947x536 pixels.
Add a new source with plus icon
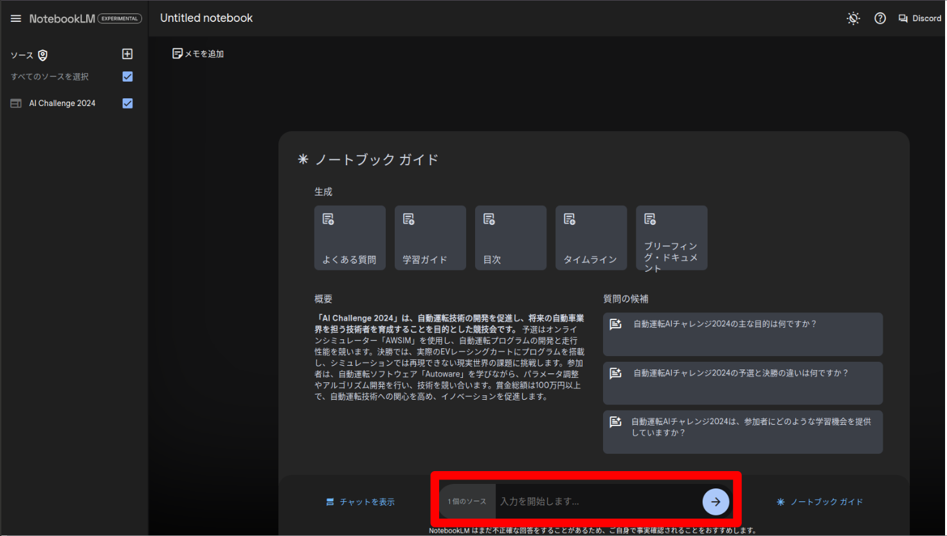[x=127, y=54]
